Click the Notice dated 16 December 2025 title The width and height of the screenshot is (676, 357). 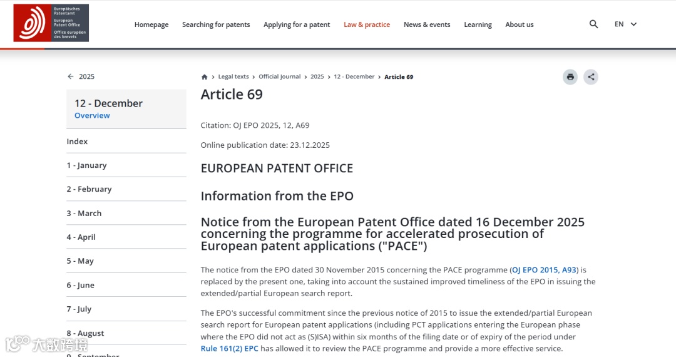coord(392,234)
